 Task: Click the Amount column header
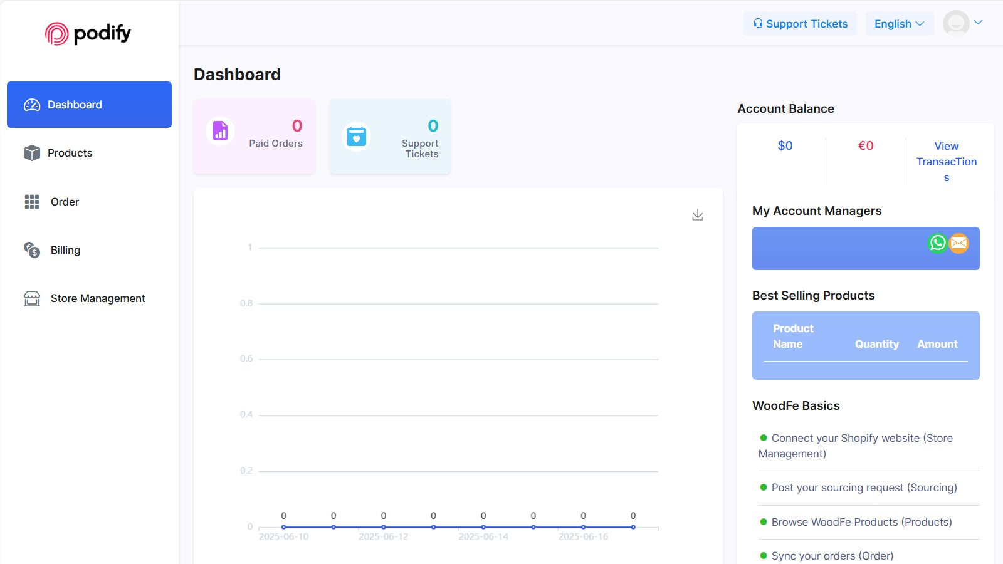937,344
